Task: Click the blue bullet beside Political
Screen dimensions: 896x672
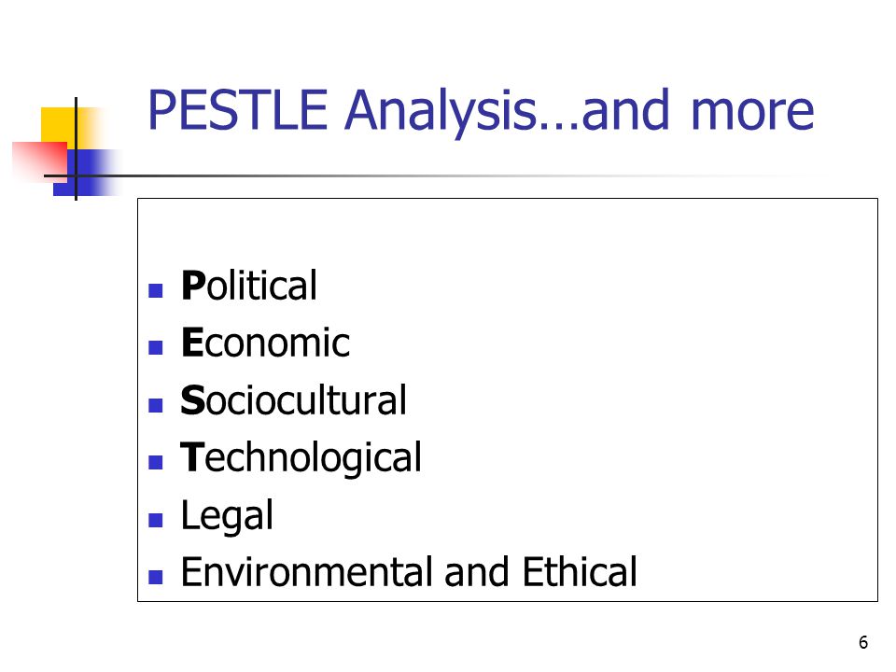Action: (x=156, y=291)
